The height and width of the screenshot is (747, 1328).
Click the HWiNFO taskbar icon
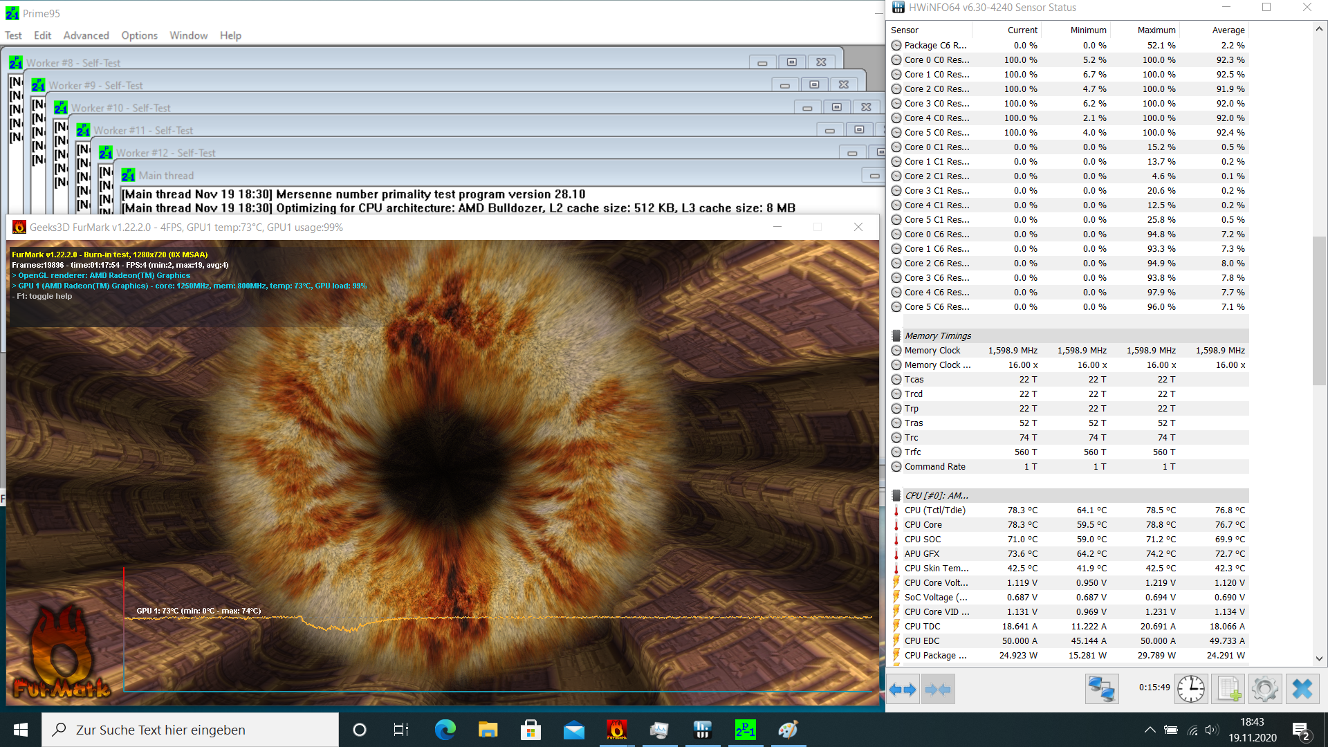tap(702, 730)
